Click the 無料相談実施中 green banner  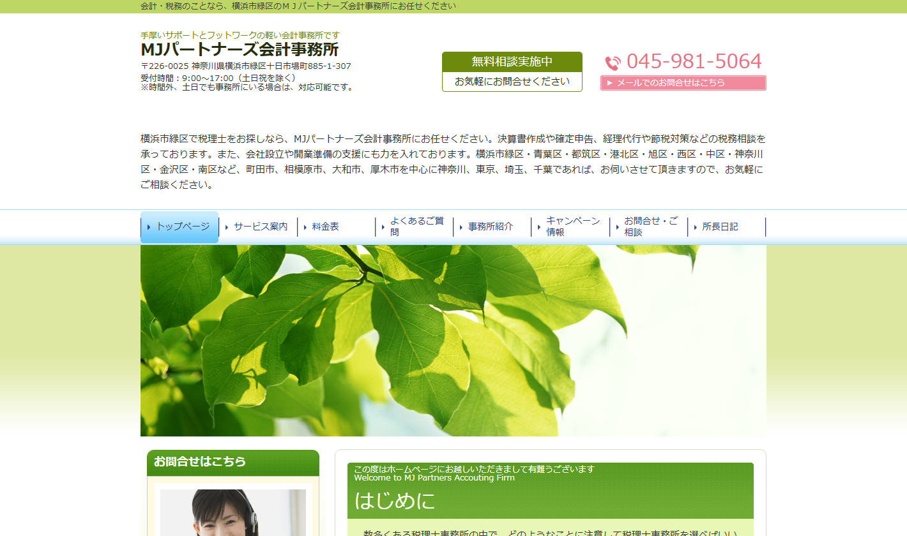(x=512, y=62)
